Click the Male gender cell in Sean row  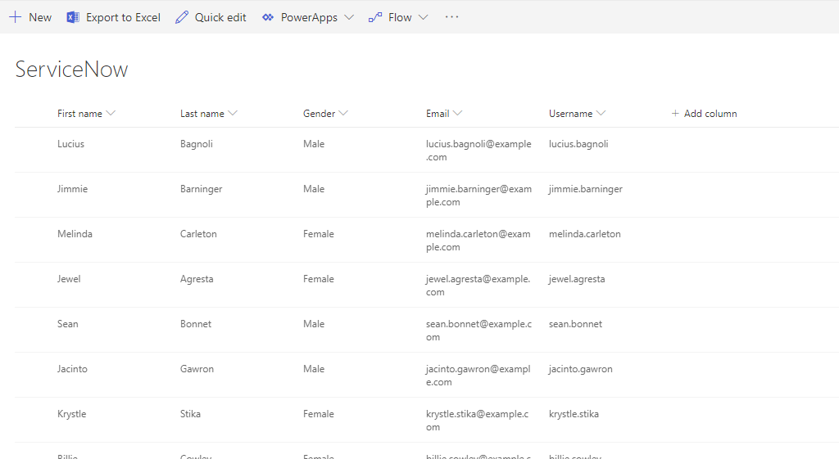point(314,324)
